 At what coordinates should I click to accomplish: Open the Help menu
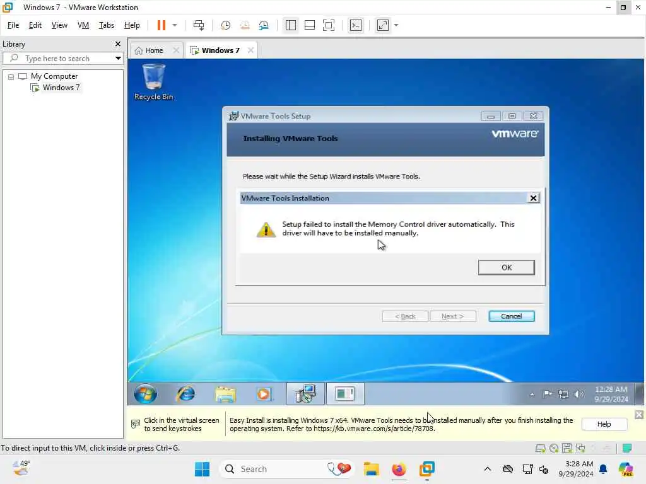132,25
